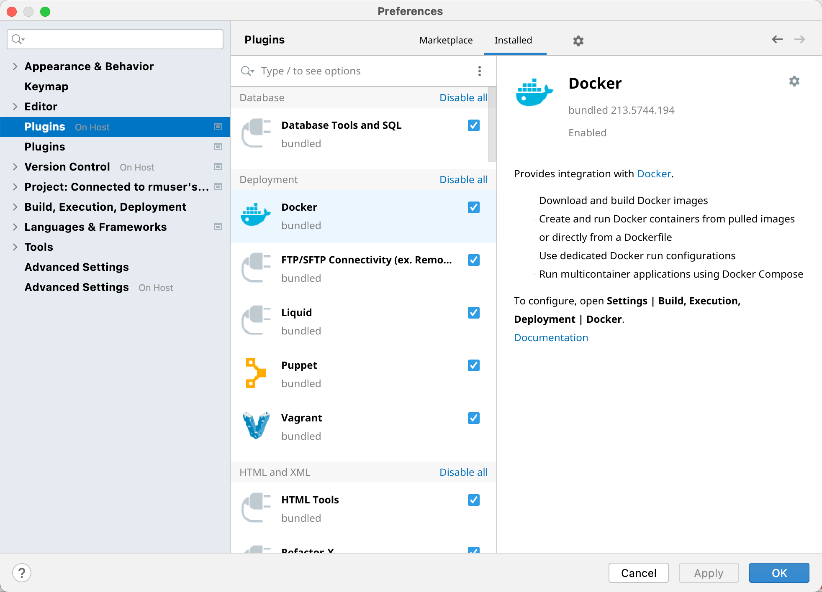Viewport: 822px width, 592px height.
Task: Expand the Build, Execution, Deployment section
Action: point(15,207)
